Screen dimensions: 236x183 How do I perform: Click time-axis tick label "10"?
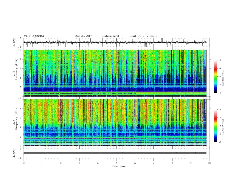[x=209, y=163]
